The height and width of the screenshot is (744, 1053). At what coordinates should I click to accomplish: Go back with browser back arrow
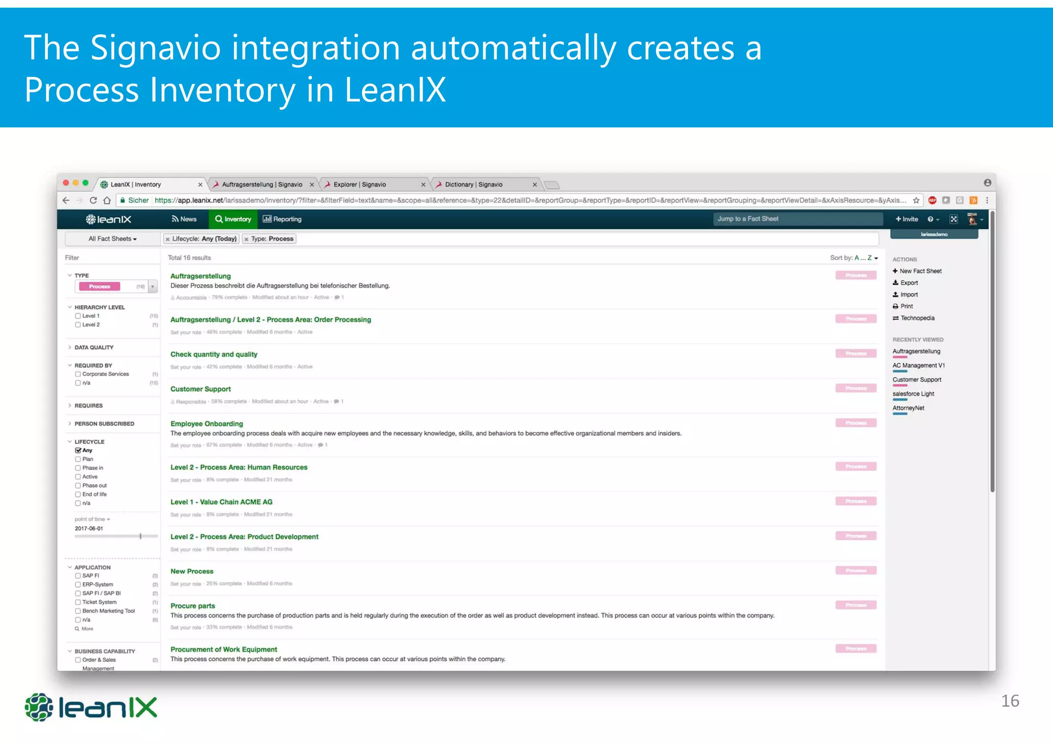tap(66, 200)
